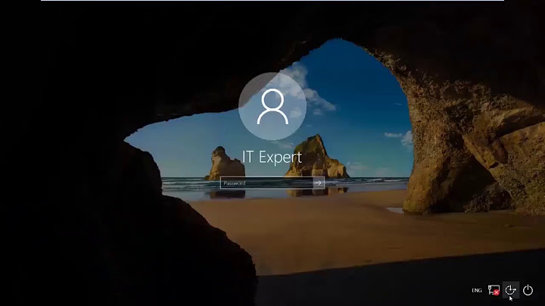Open the Power options icon
This screenshot has height=306, width=545.
point(528,289)
